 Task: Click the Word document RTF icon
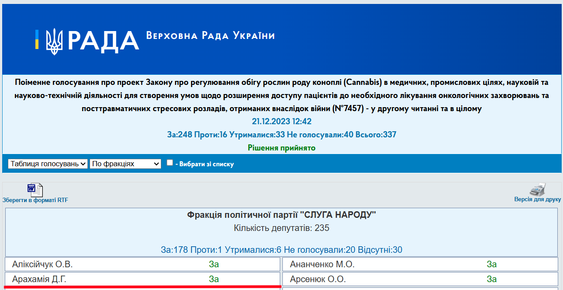tap(35, 189)
